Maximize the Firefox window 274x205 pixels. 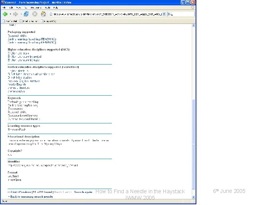(188, 2)
